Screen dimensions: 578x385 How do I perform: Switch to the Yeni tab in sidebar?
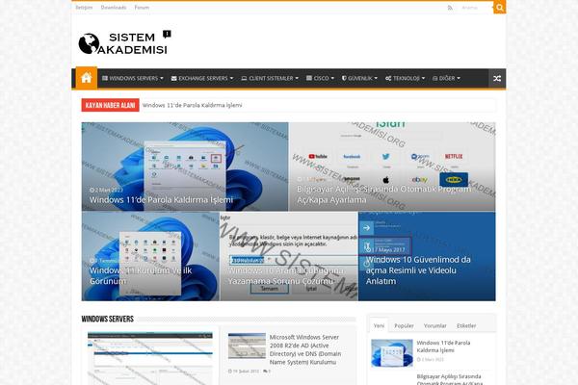pos(379,325)
